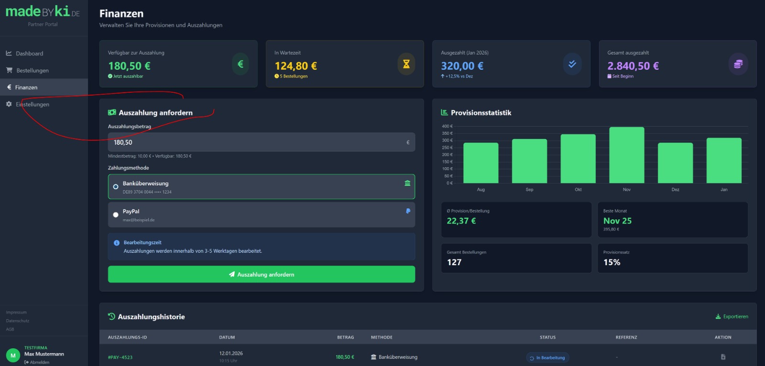765x366 pixels.
Task: Click the coins icon on Gesamt ausgezahlt card
Action: pos(738,64)
